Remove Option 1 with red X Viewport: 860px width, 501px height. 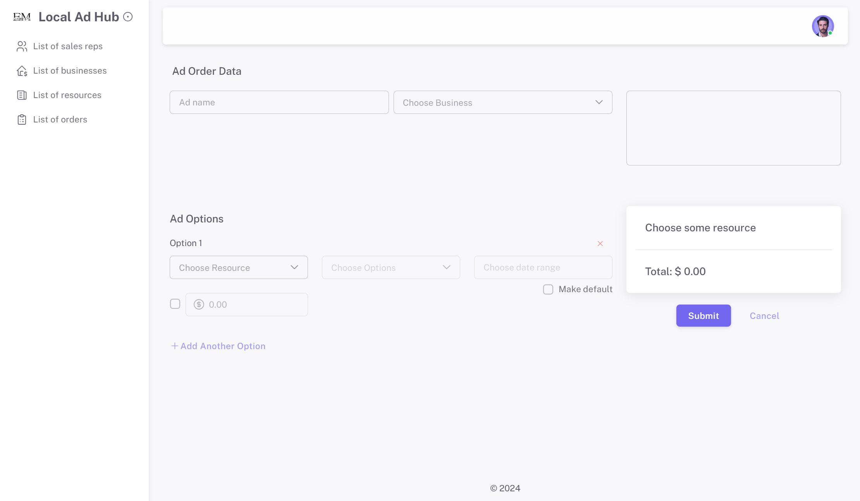tap(600, 243)
